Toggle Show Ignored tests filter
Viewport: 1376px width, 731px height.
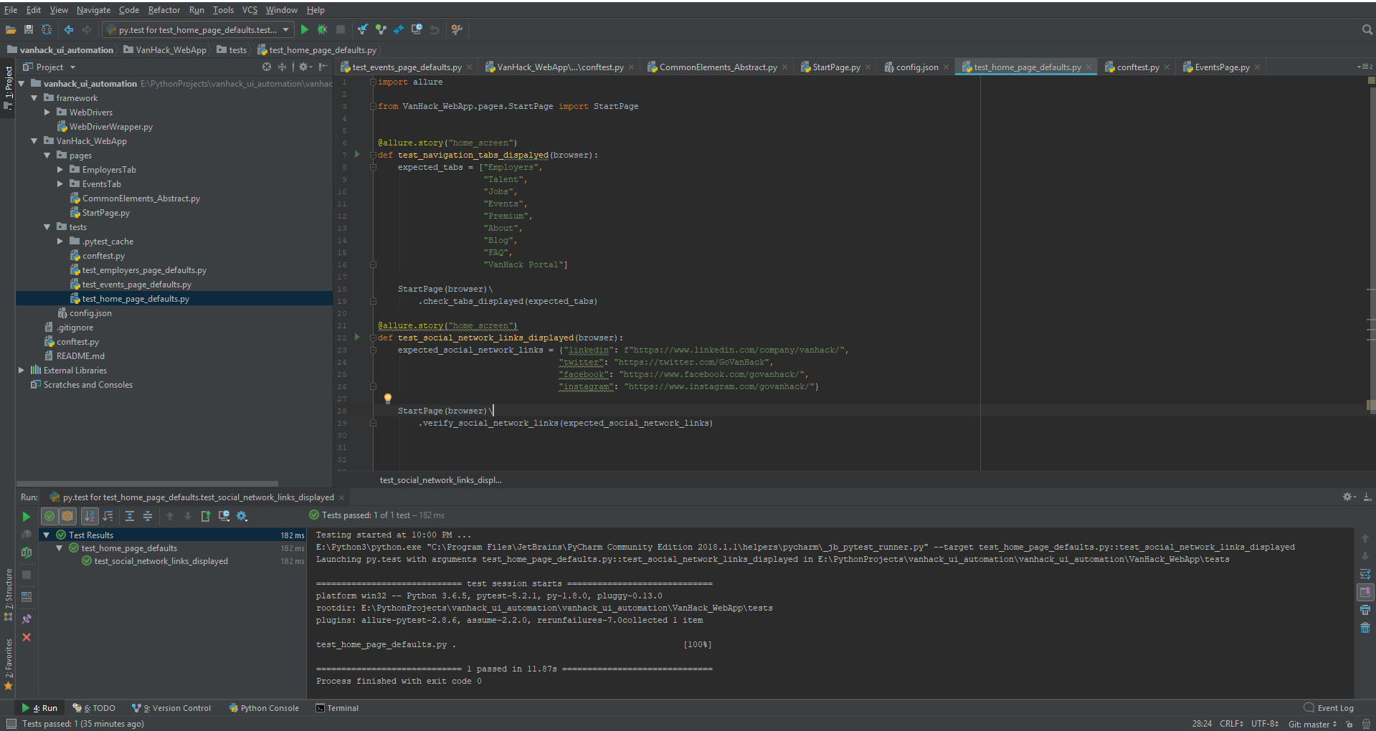[67, 516]
